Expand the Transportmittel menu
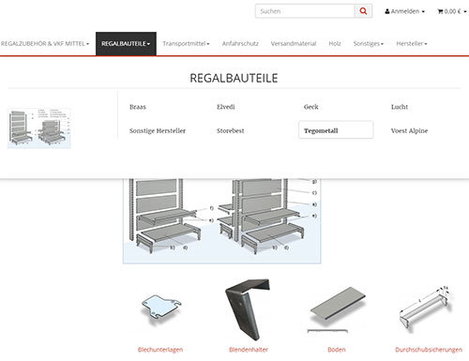Image resolution: width=469 pixels, height=361 pixels. [x=186, y=44]
